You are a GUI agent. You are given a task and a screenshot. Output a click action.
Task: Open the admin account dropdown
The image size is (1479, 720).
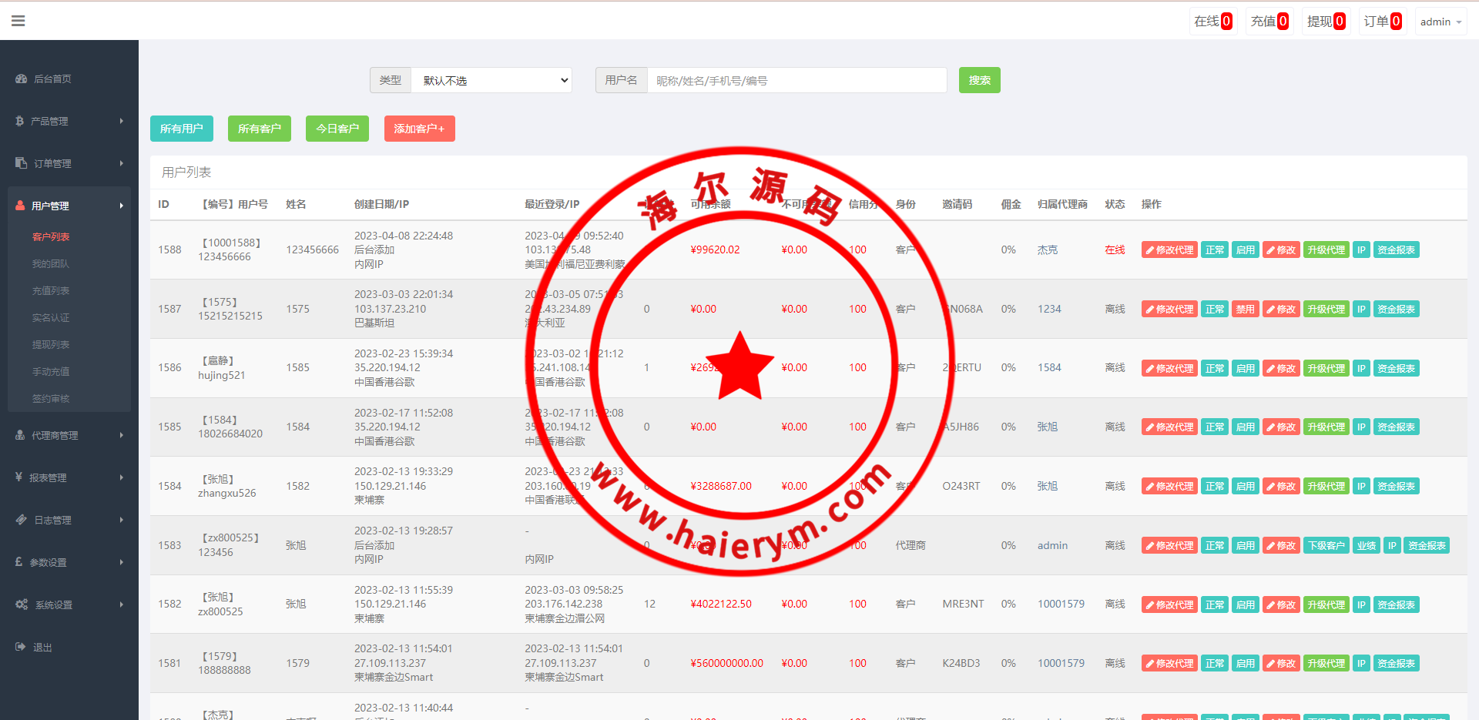[1440, 22]
